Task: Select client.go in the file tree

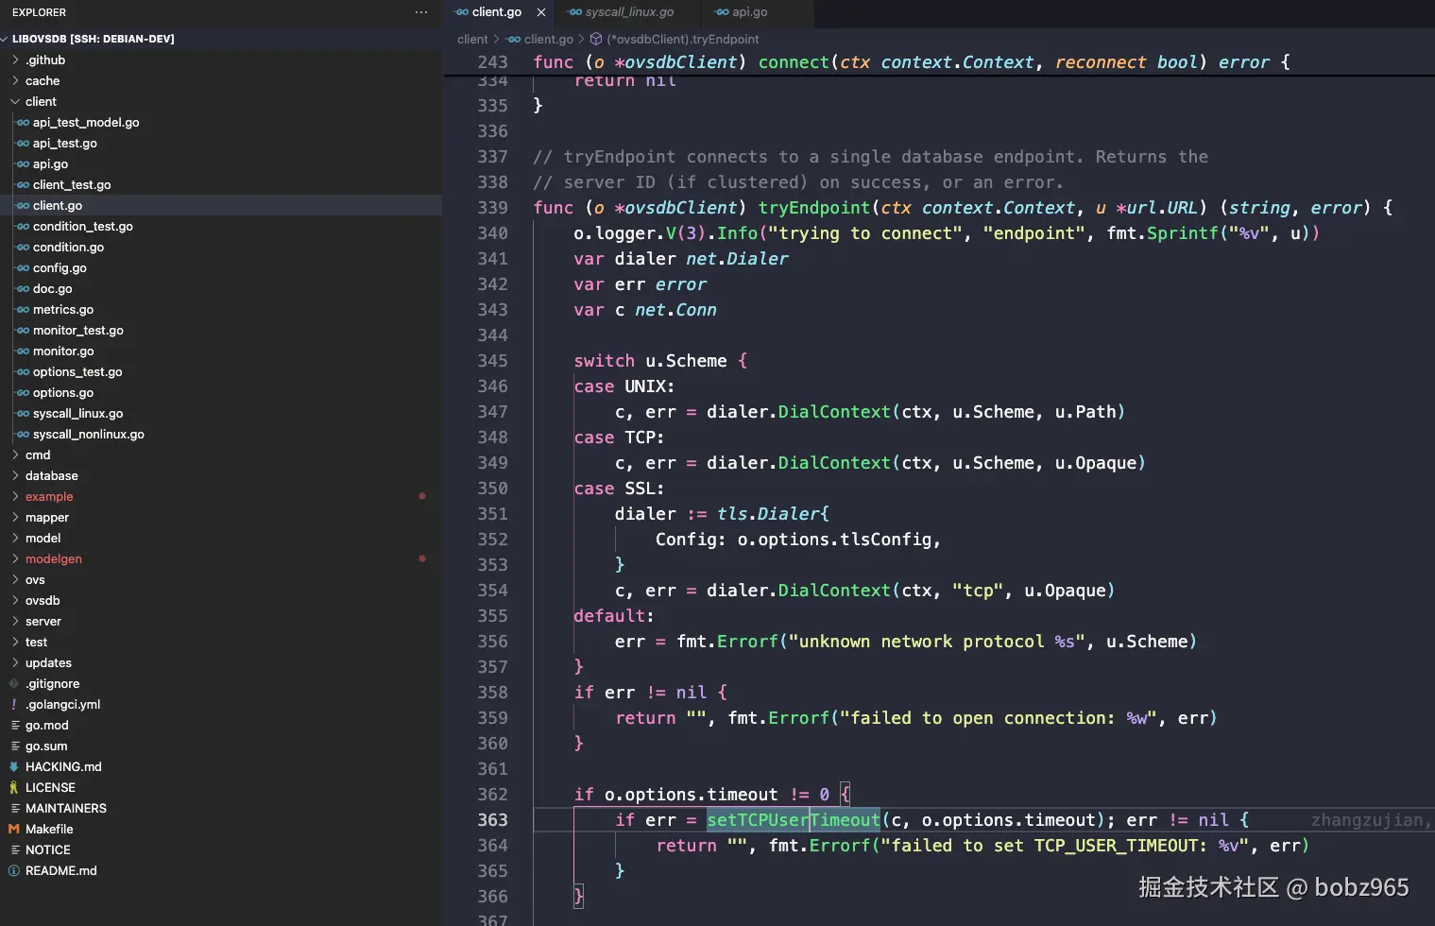Action: click(221, 205)
